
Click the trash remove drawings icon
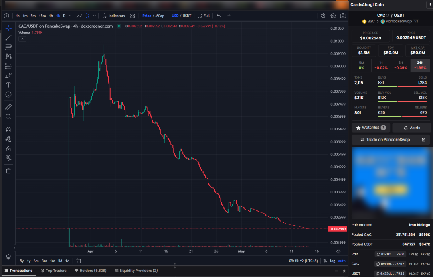click(8, 171)
